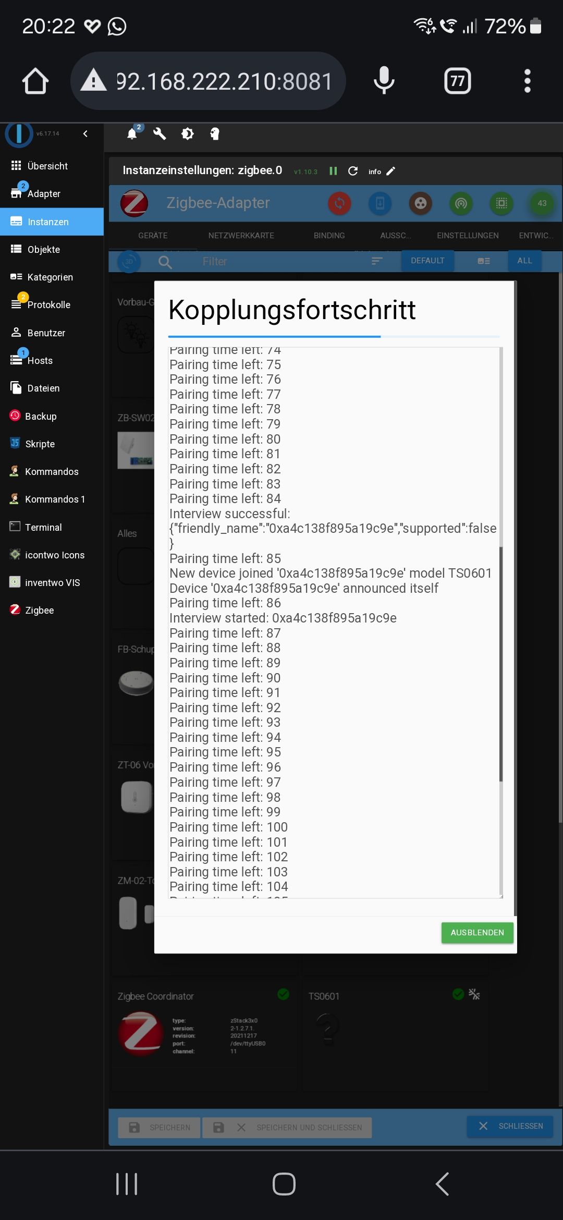Switch to the Geräte tab
The height and width of the screenshot is (1220, 563).
tap(153, 236)
